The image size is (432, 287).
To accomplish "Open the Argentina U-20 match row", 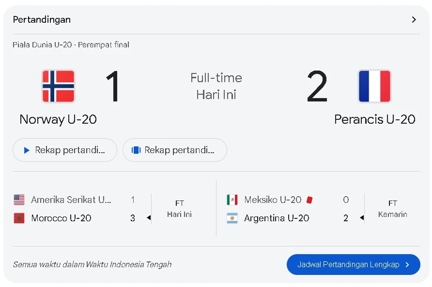I will 276,218.
